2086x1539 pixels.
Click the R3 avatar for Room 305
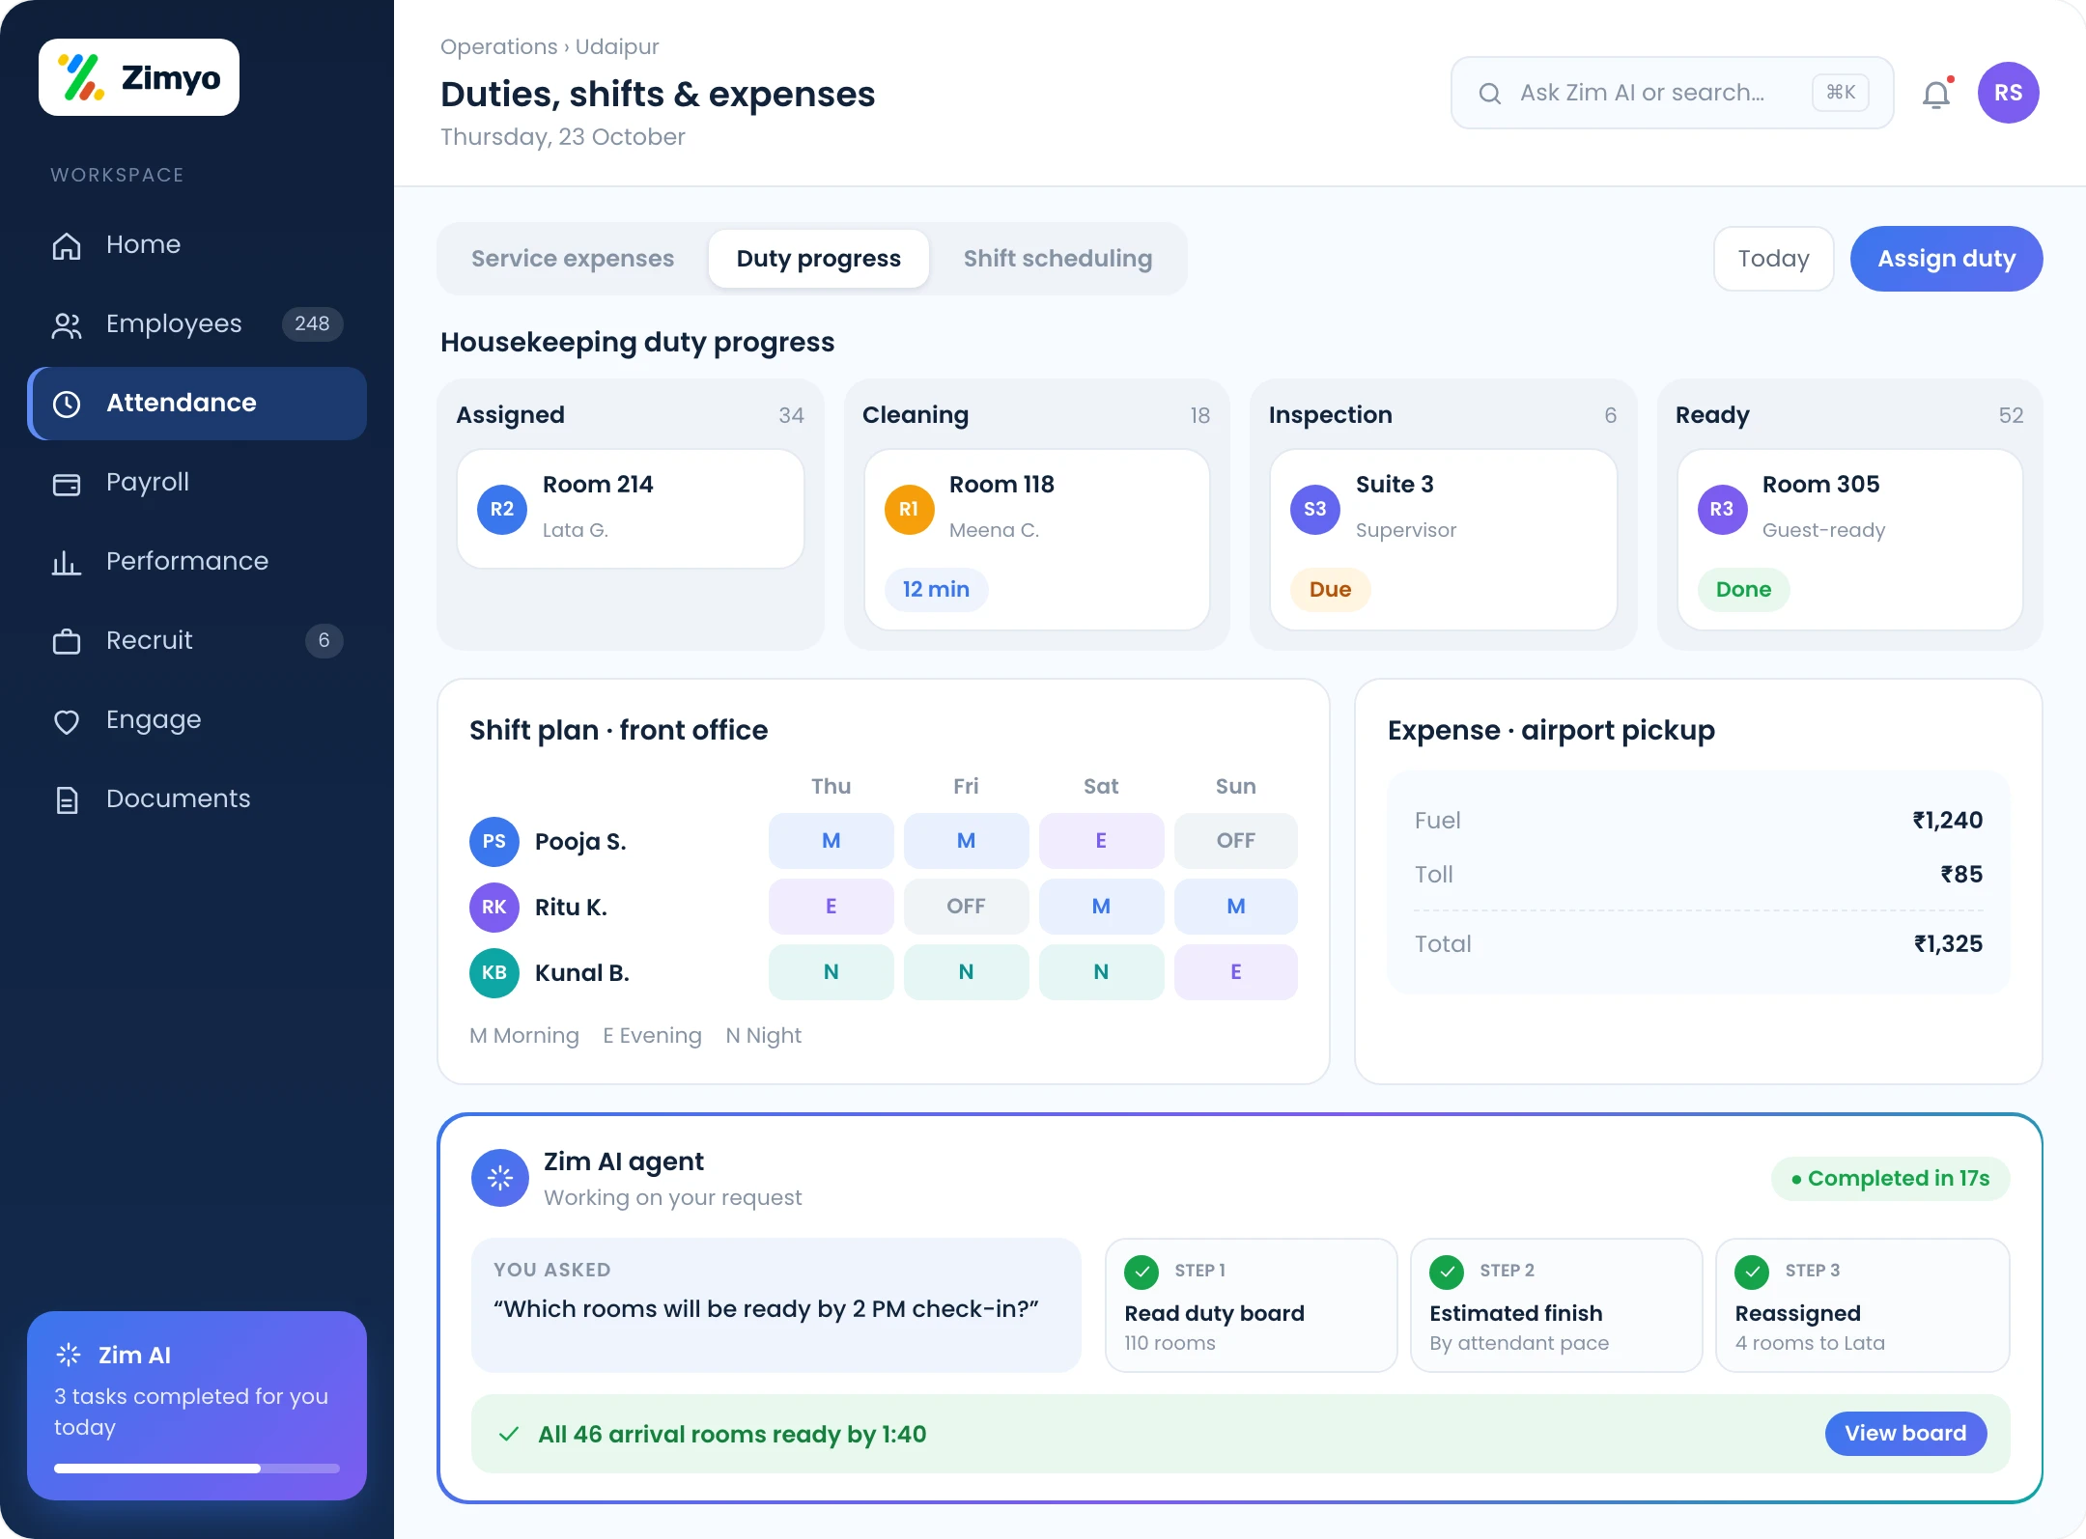[x=1722, y=509]
